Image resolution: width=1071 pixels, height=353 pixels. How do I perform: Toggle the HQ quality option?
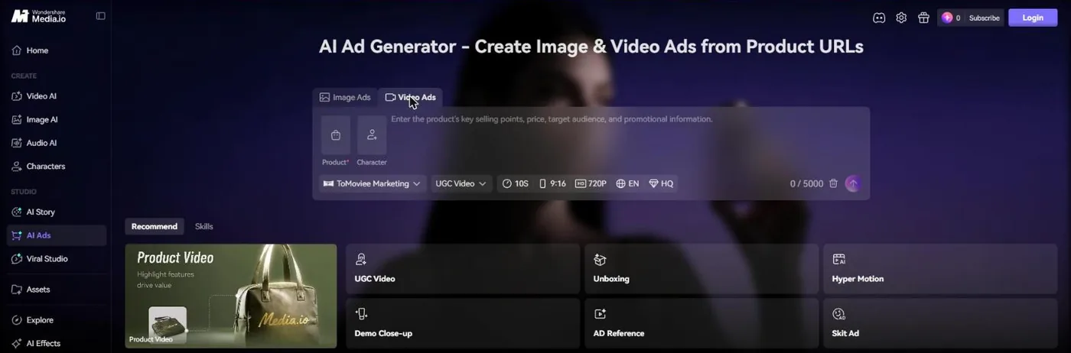[661, 183]
